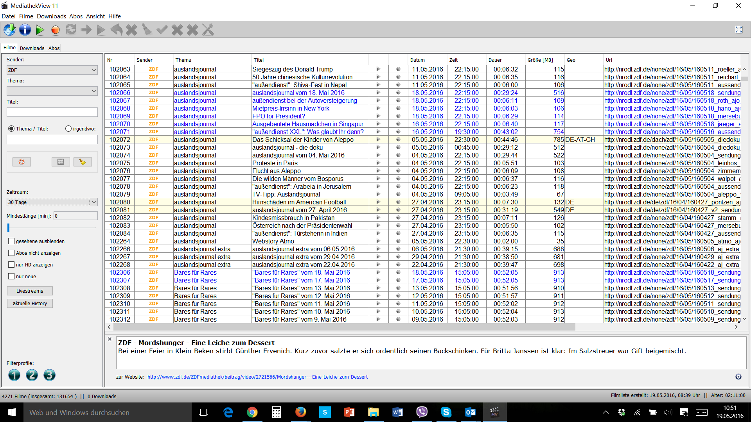Sort table by Dauer column header
The width and height of the screenshot is (751, 422).
505,60
